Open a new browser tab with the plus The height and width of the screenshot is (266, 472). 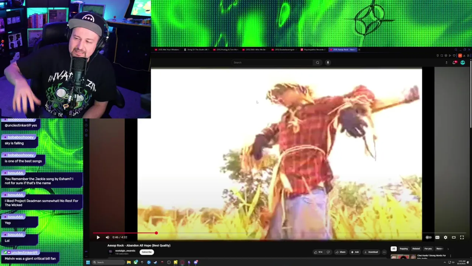tap(359, 50)
